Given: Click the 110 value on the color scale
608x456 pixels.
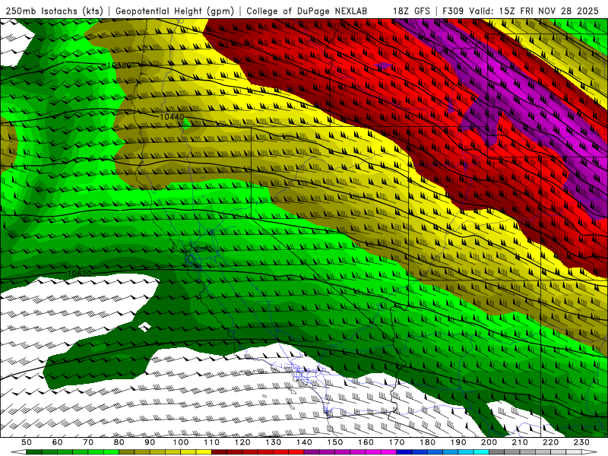Looking at the screenshot, I should pos(211,442).
